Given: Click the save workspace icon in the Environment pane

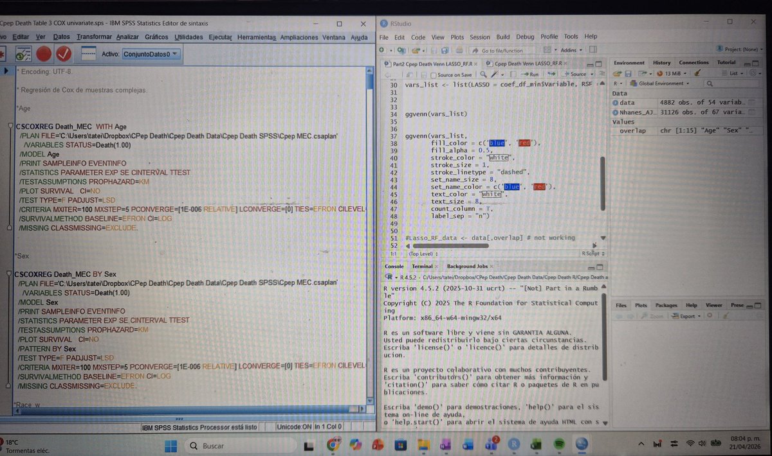Looking at the screenshot, I should pyautogui.click(x=628, y=73).
